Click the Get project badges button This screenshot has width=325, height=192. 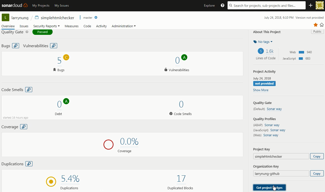pos(269,188)
